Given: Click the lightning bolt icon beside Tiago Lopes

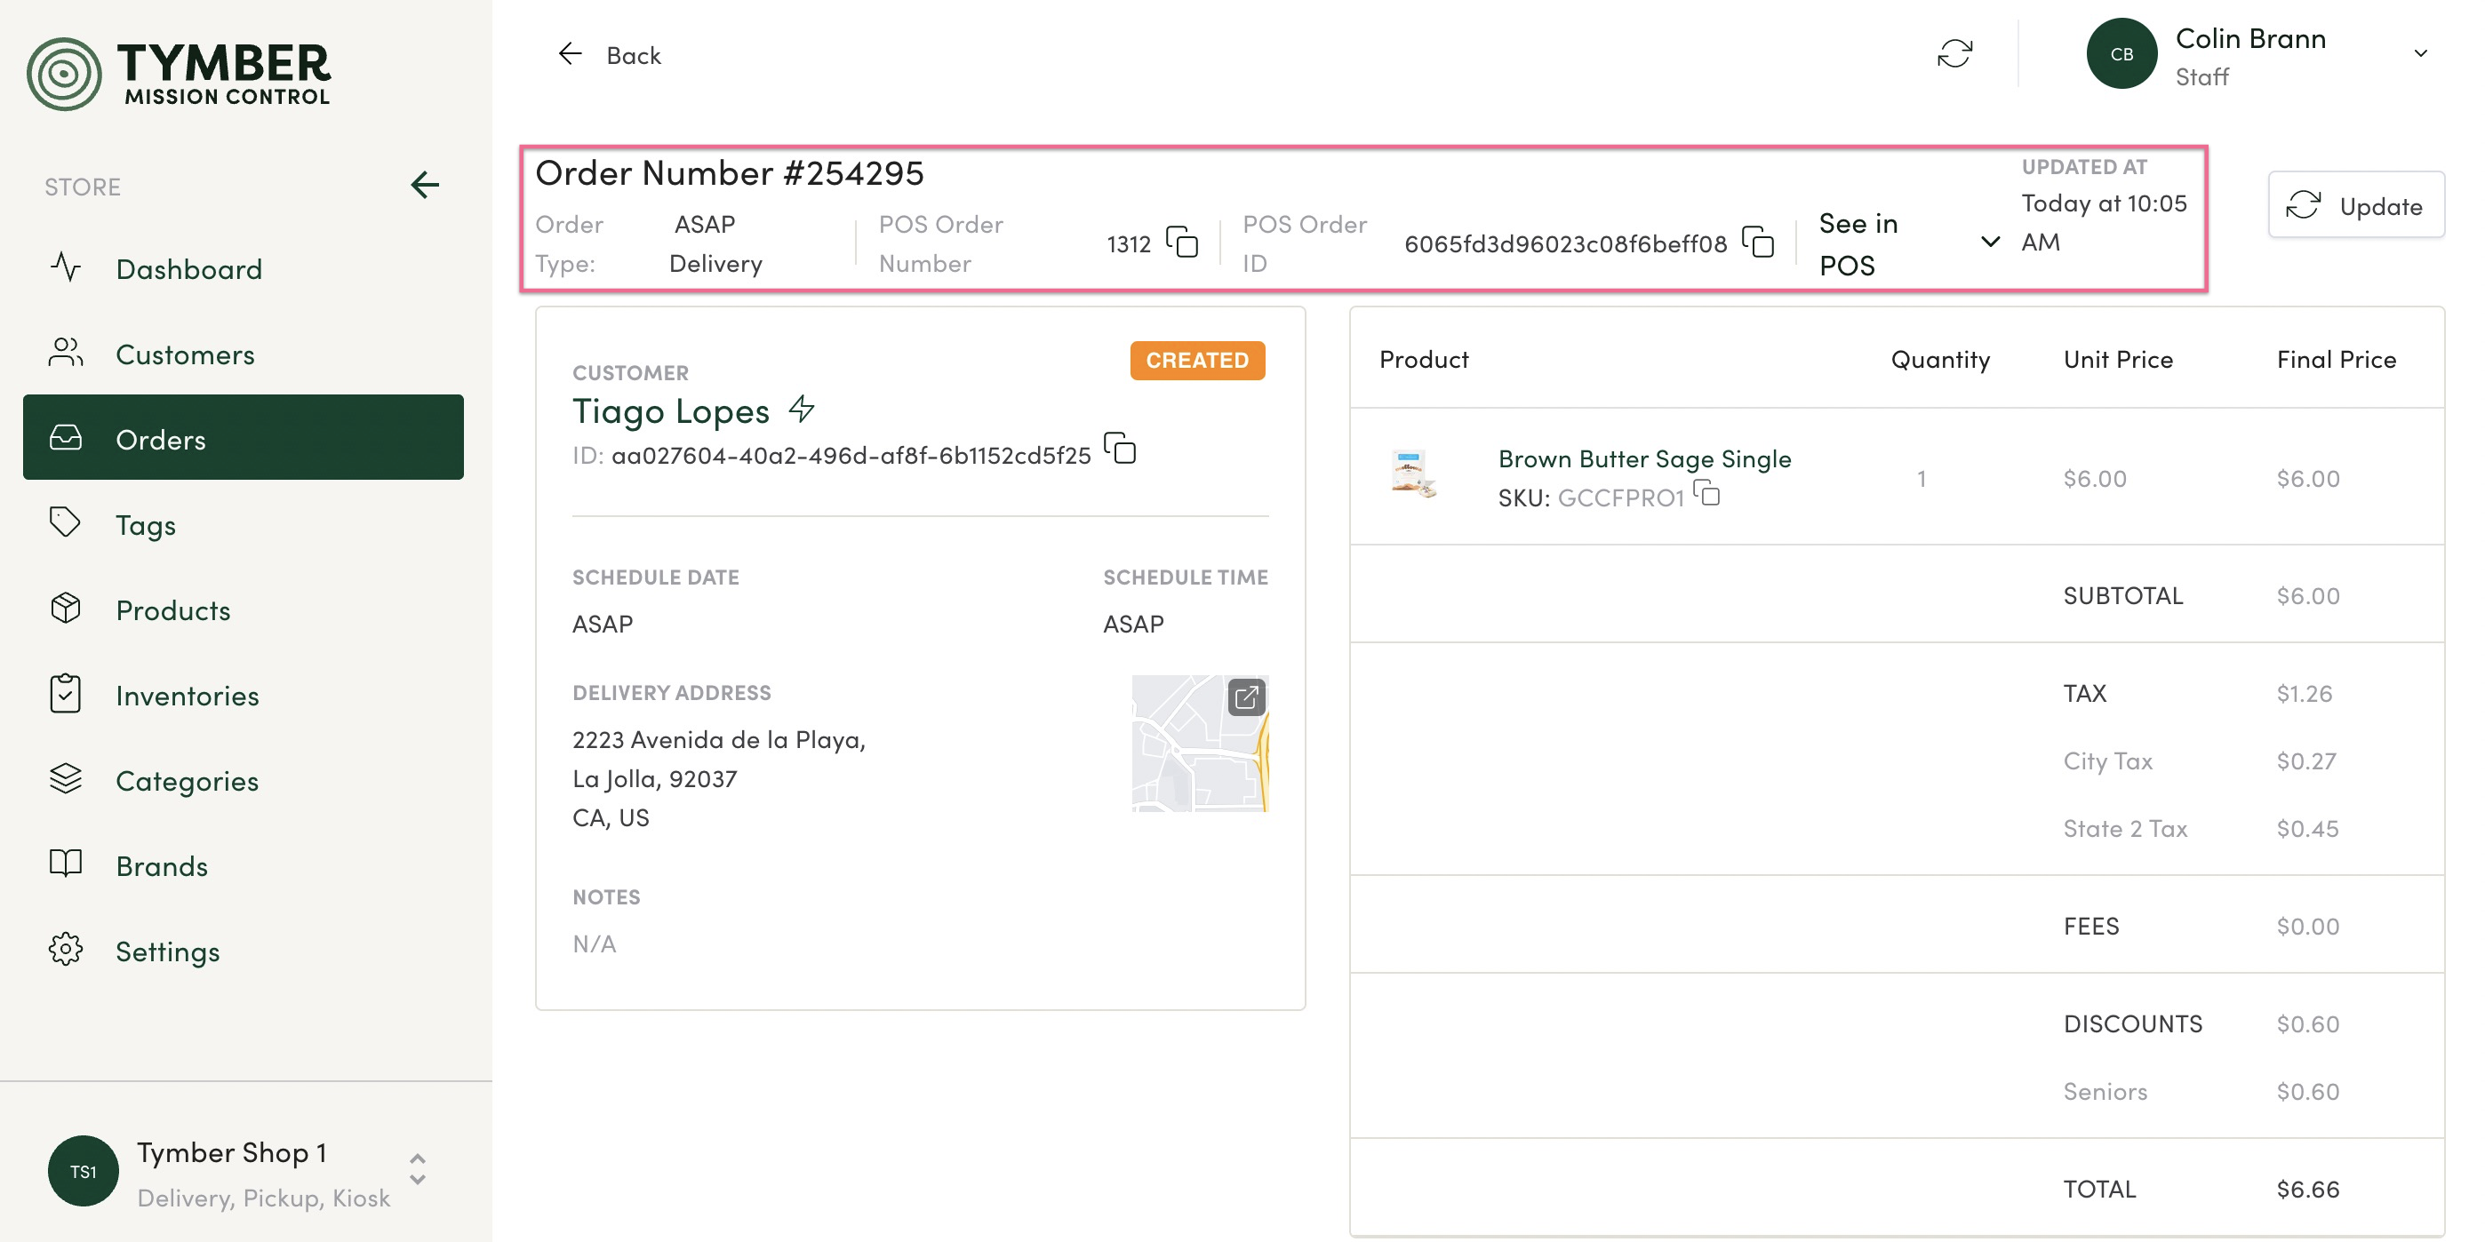Looking at the screenshot, I should [802, 409].
